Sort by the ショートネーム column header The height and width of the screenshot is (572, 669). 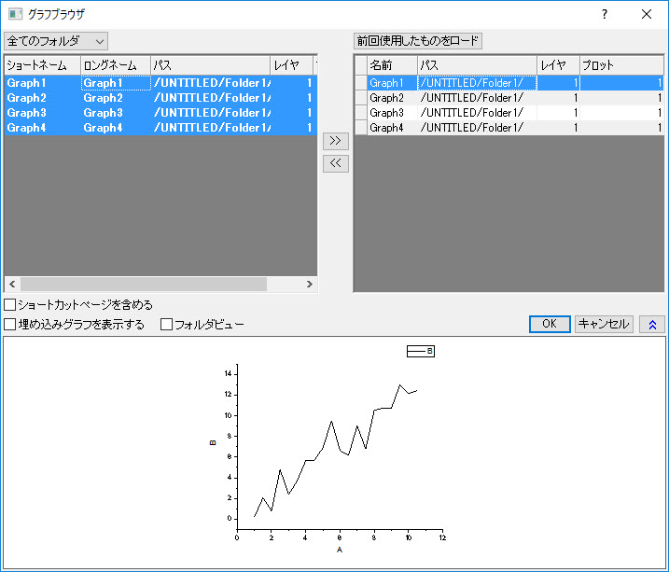[42, 65]
